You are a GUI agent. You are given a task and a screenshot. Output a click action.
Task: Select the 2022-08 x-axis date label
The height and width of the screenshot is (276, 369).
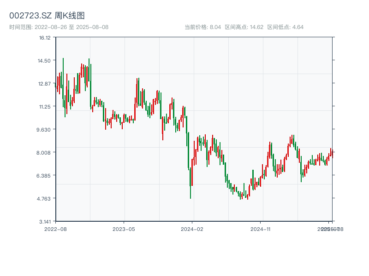click(55, 229)
